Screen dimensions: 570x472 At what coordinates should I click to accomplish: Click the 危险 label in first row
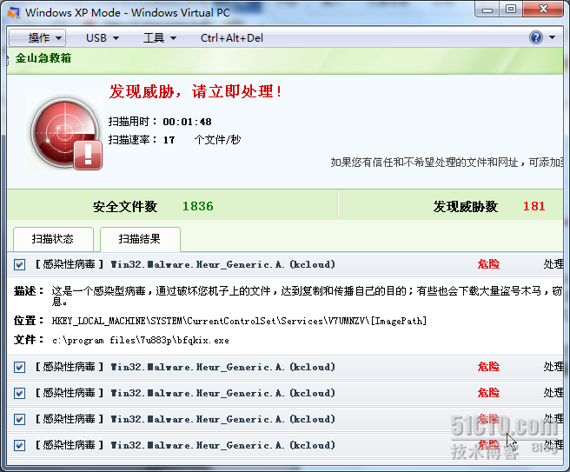point(488,264)
